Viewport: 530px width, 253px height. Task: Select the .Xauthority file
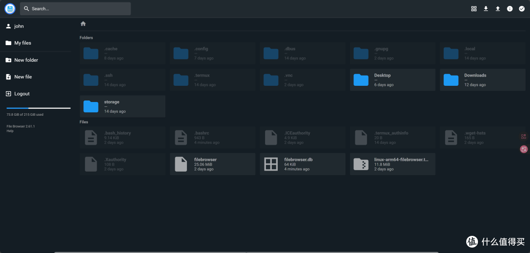pos(123,164)
